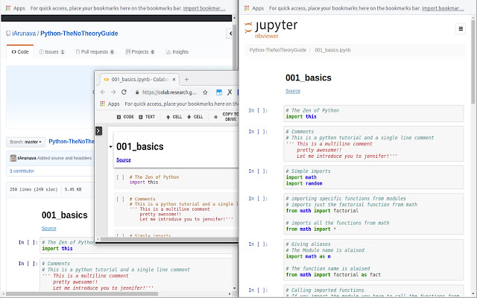Screen dimensions: 477x298
Task: Click the nbviewer vertical scrollbar thumb
Action: click(473, 60)
